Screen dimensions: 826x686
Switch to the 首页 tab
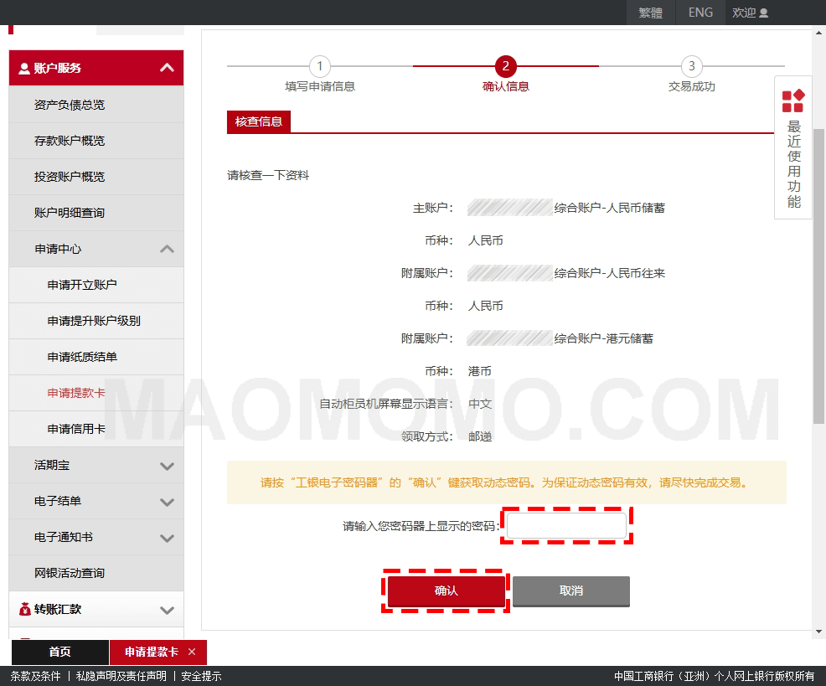point(59,652)
